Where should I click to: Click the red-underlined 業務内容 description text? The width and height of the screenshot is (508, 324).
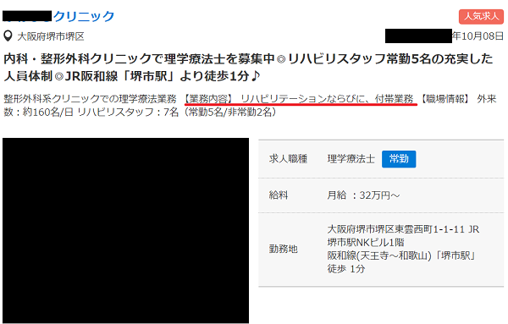click(x=301, y=99)
